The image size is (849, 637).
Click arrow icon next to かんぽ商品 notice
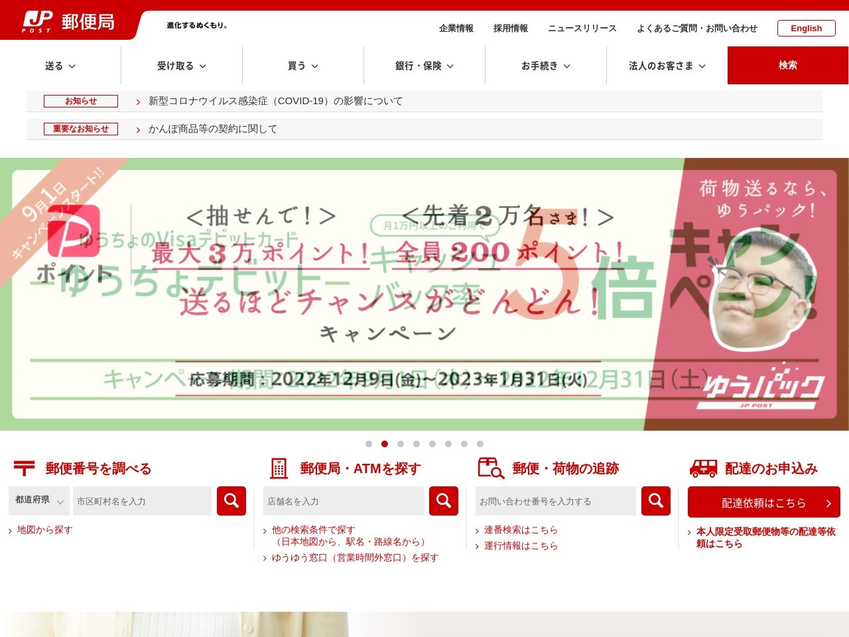point(138,129)
